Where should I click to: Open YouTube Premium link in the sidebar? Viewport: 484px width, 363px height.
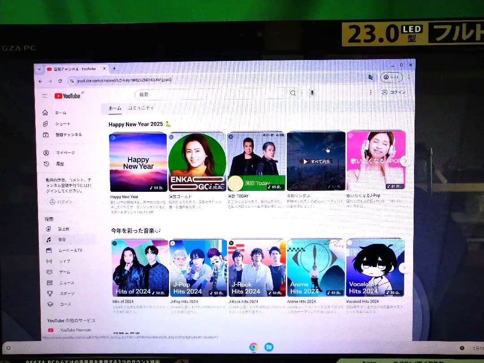75,330
